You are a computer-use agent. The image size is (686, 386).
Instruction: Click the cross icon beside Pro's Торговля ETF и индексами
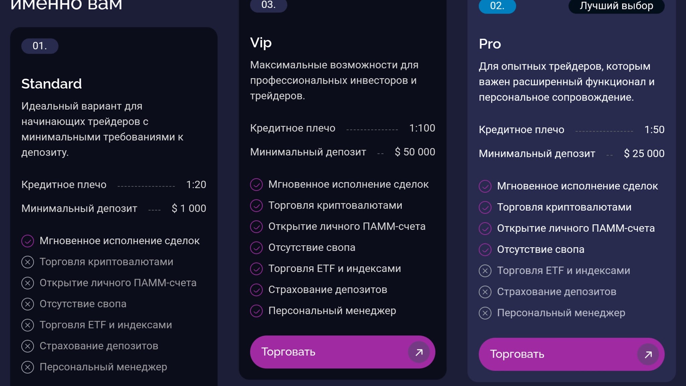tap(485, 271)
